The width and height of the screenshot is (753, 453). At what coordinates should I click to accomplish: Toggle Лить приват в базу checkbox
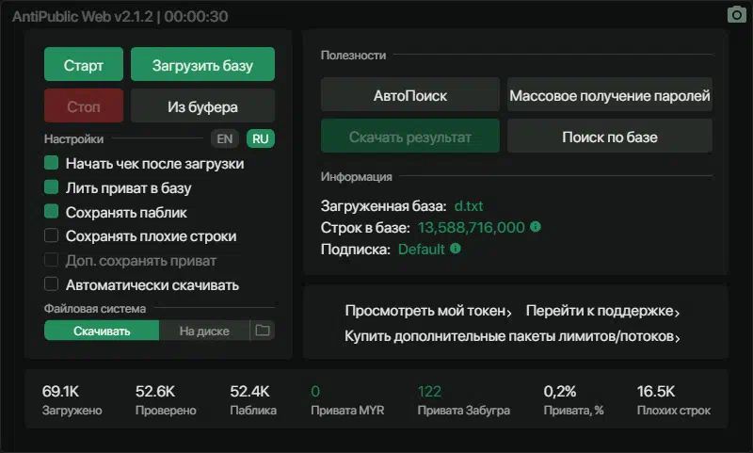tap(52, 186)
